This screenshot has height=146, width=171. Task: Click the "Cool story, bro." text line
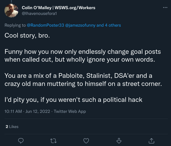click(27, 35)
